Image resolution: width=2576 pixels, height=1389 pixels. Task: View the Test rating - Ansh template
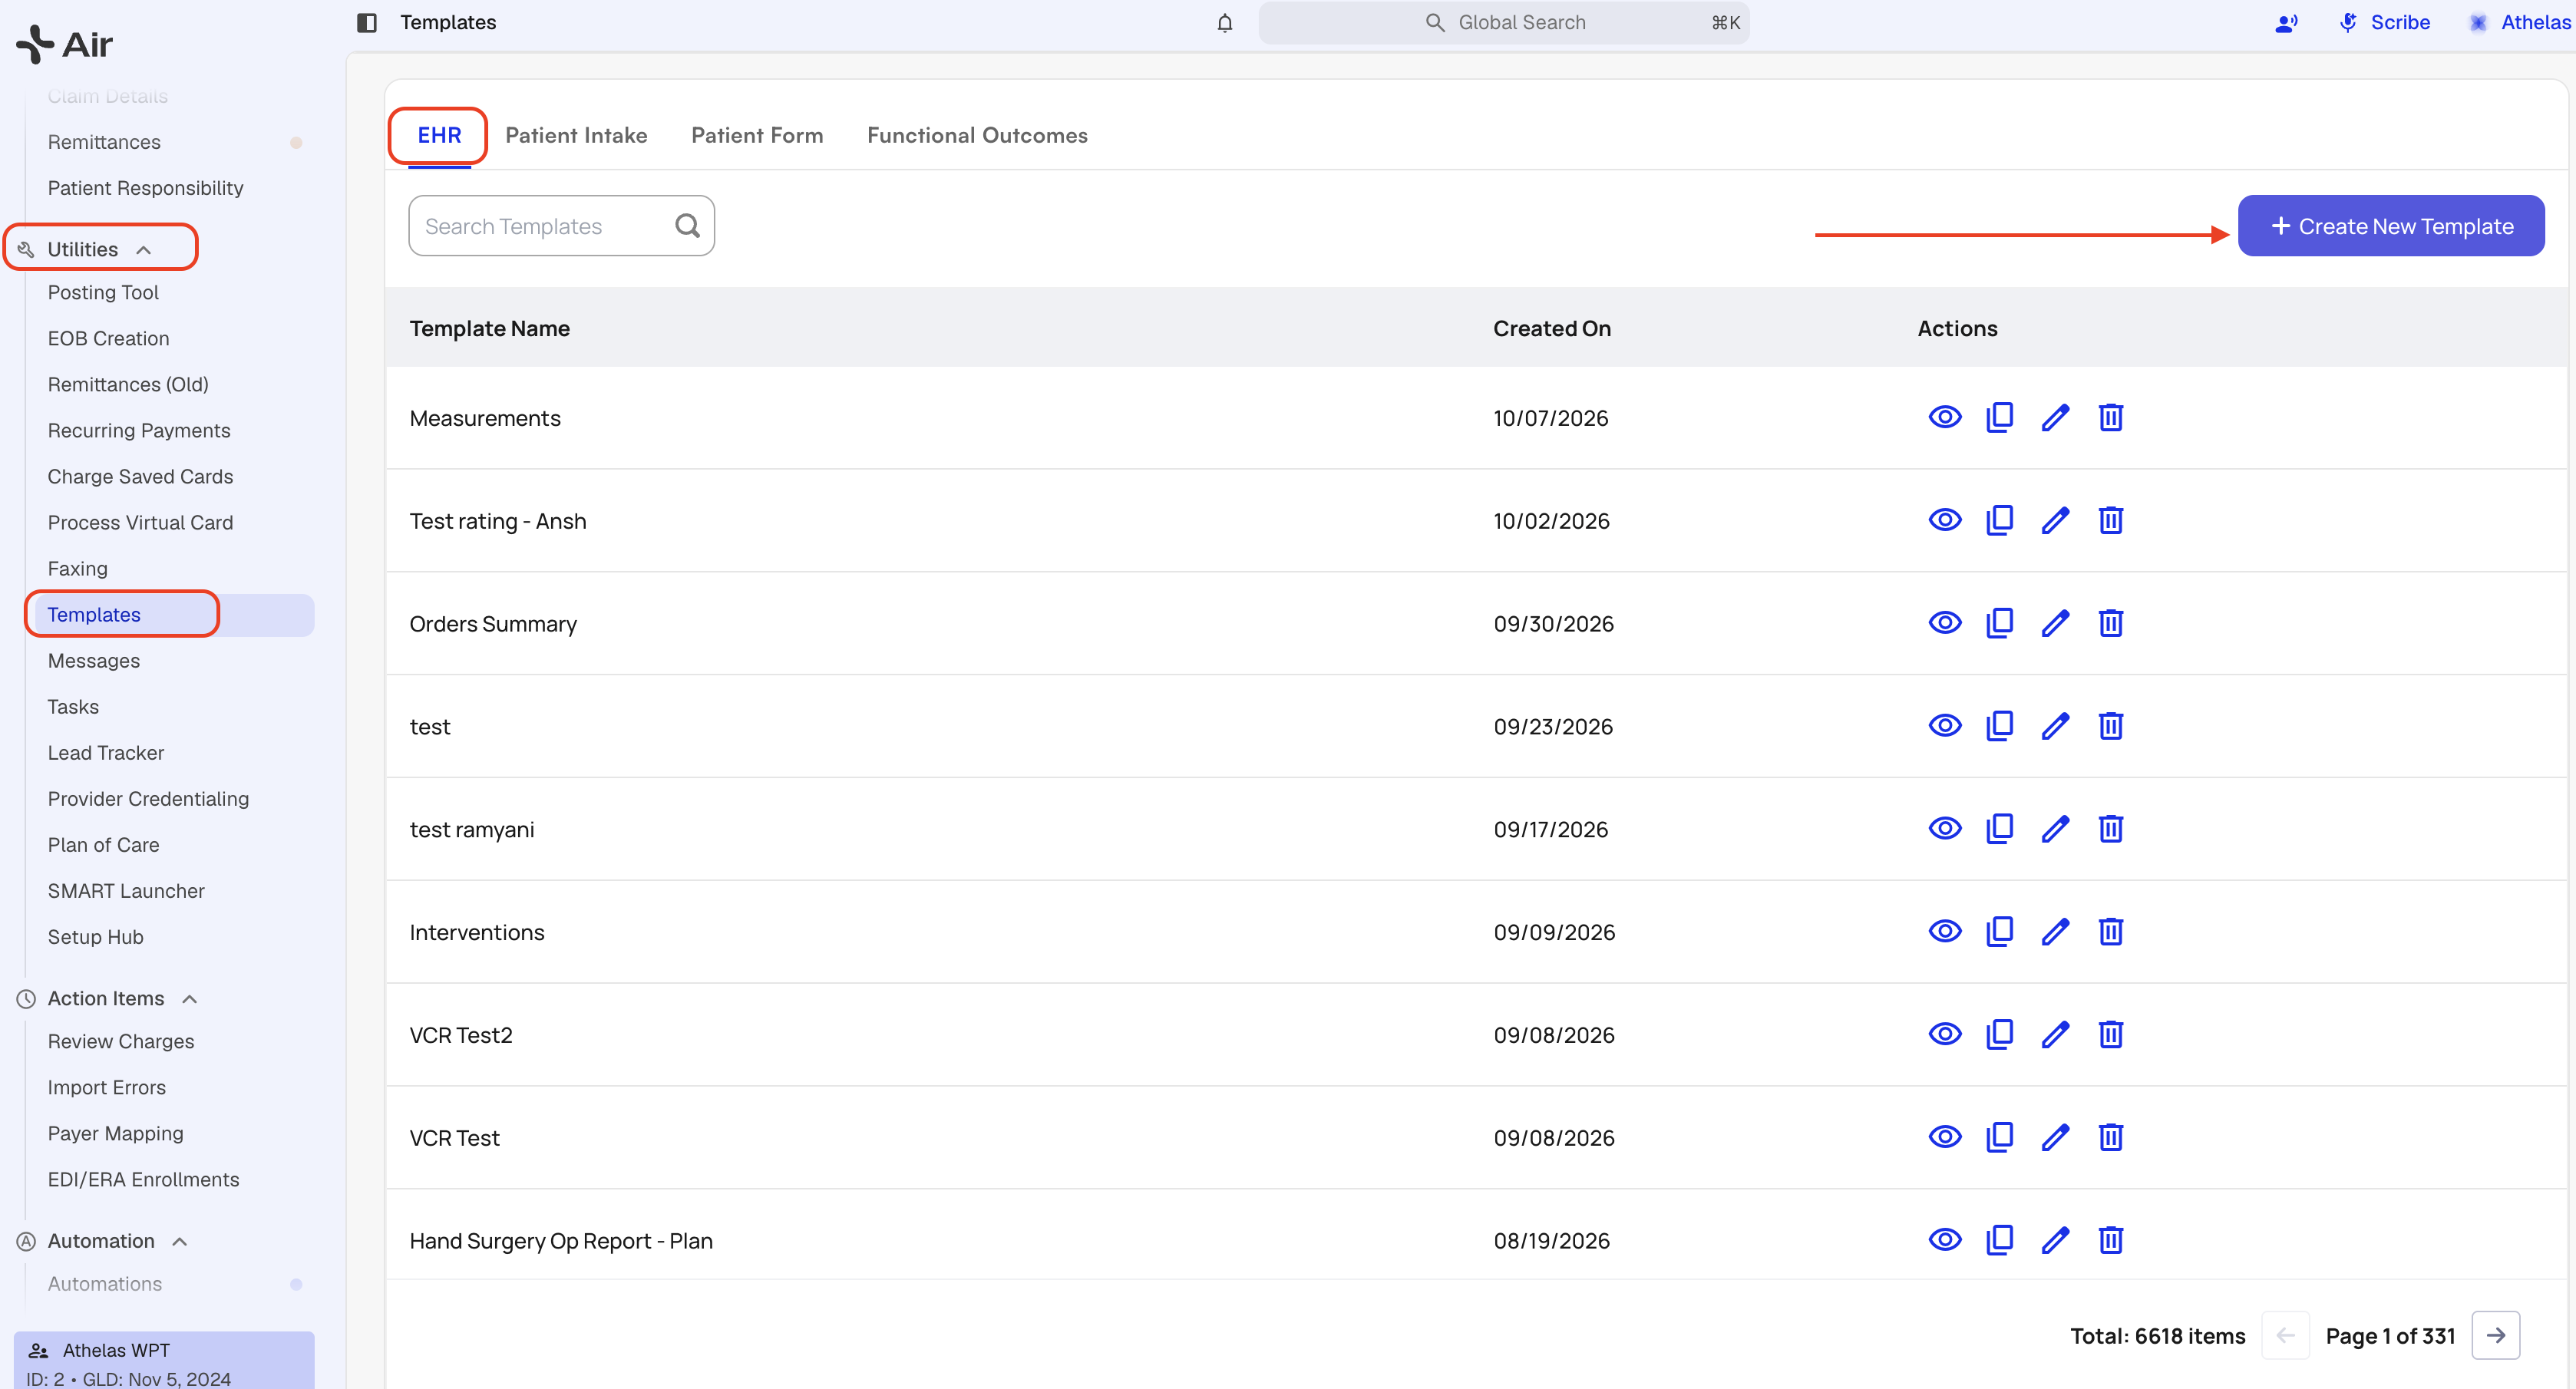(1944, 520)
